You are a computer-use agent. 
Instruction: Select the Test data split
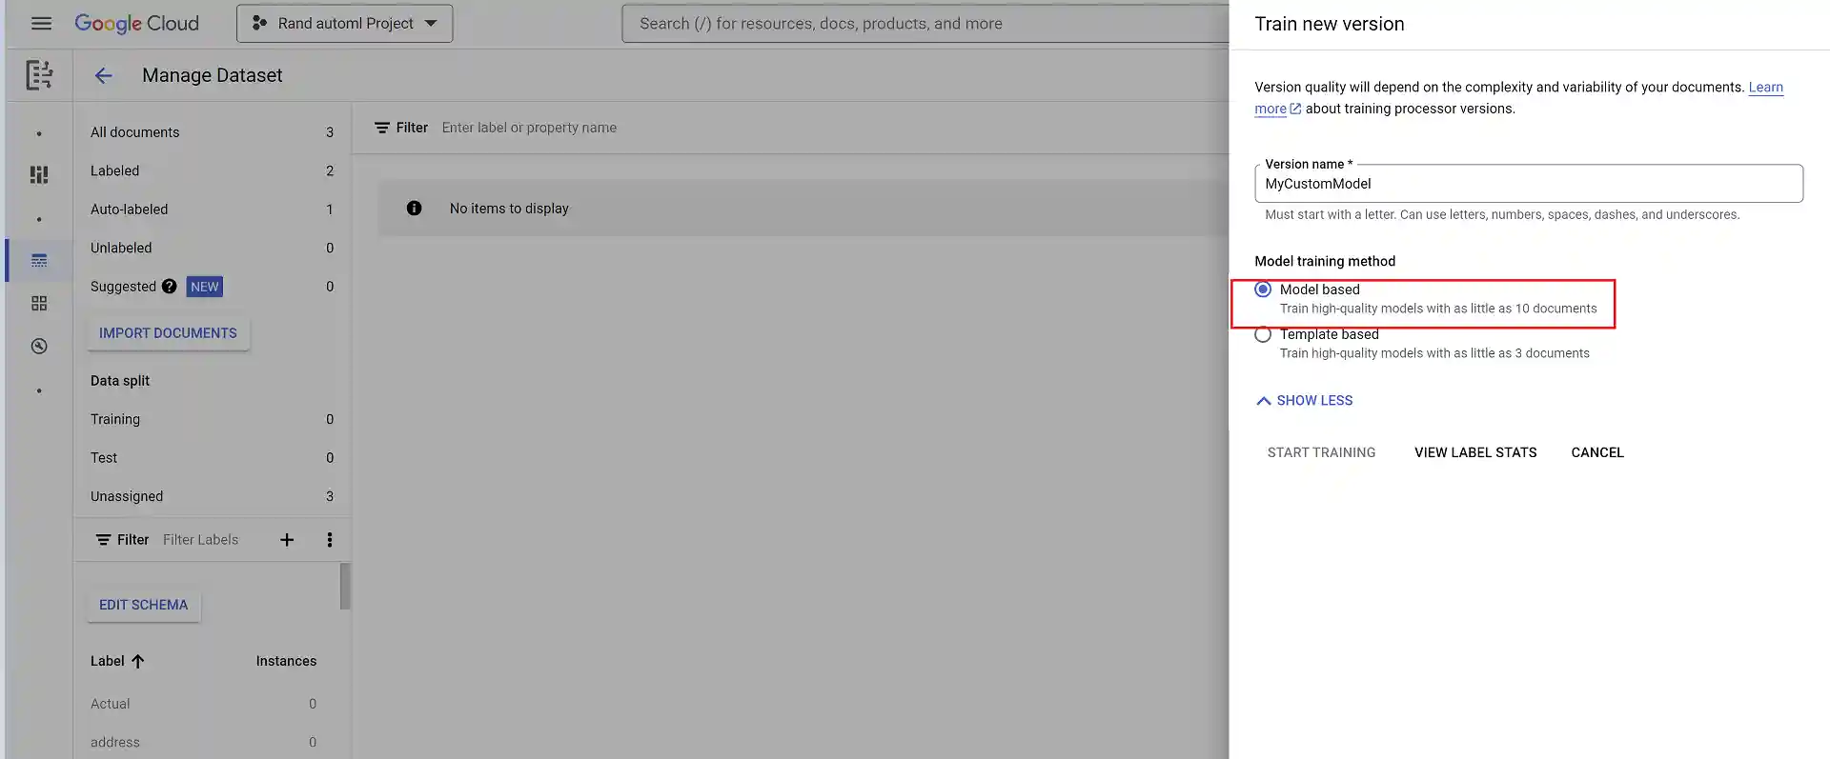pyautogui.click(x=212, y=457)
